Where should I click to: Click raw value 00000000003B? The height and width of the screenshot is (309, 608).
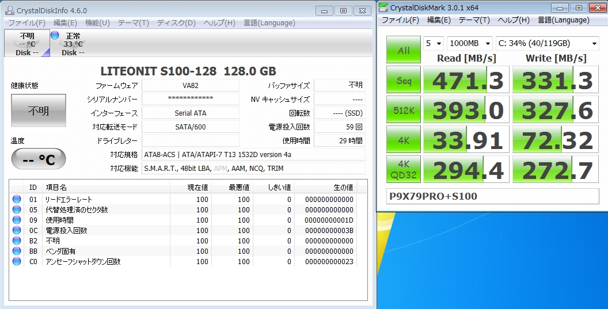[329, 231]
